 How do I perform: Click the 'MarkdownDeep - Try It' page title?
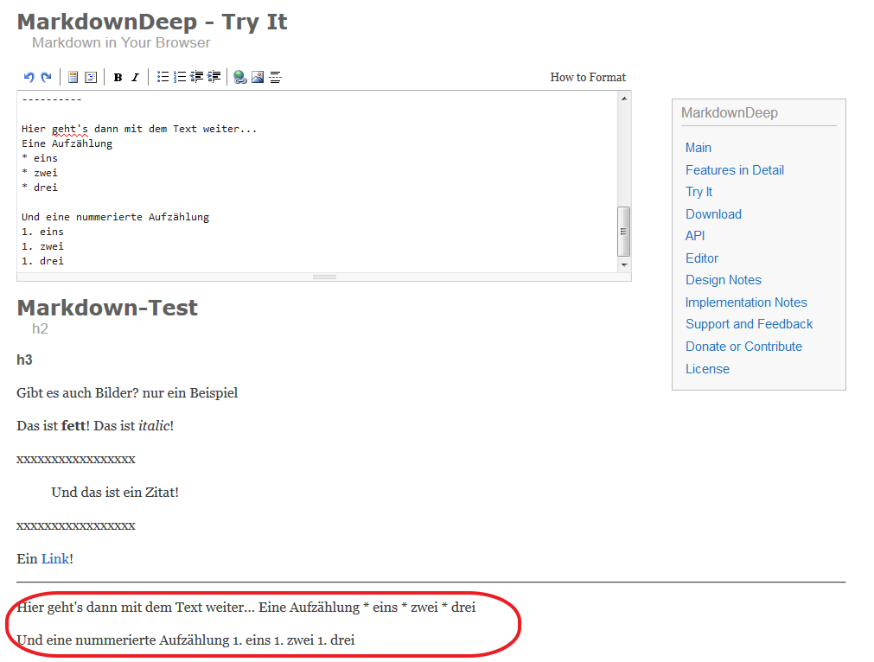[152, 22]
